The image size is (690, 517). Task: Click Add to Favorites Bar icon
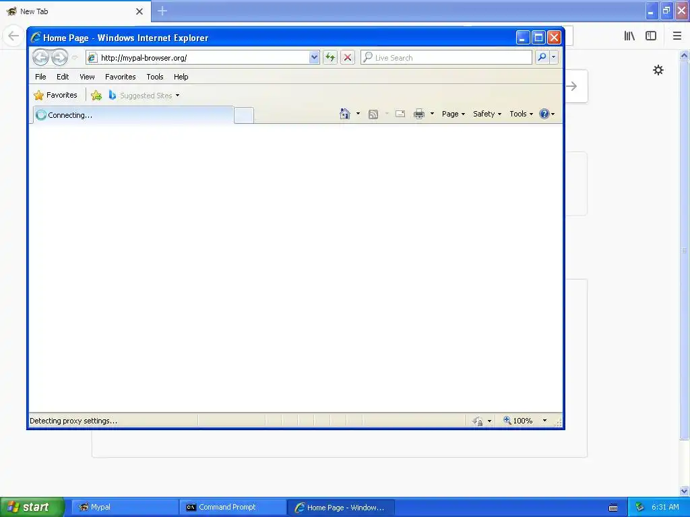pyautogui.click(x=96, y=95)
